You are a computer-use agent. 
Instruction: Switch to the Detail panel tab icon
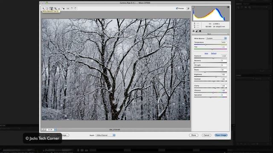pyautogui.click(x=197, y=31)
